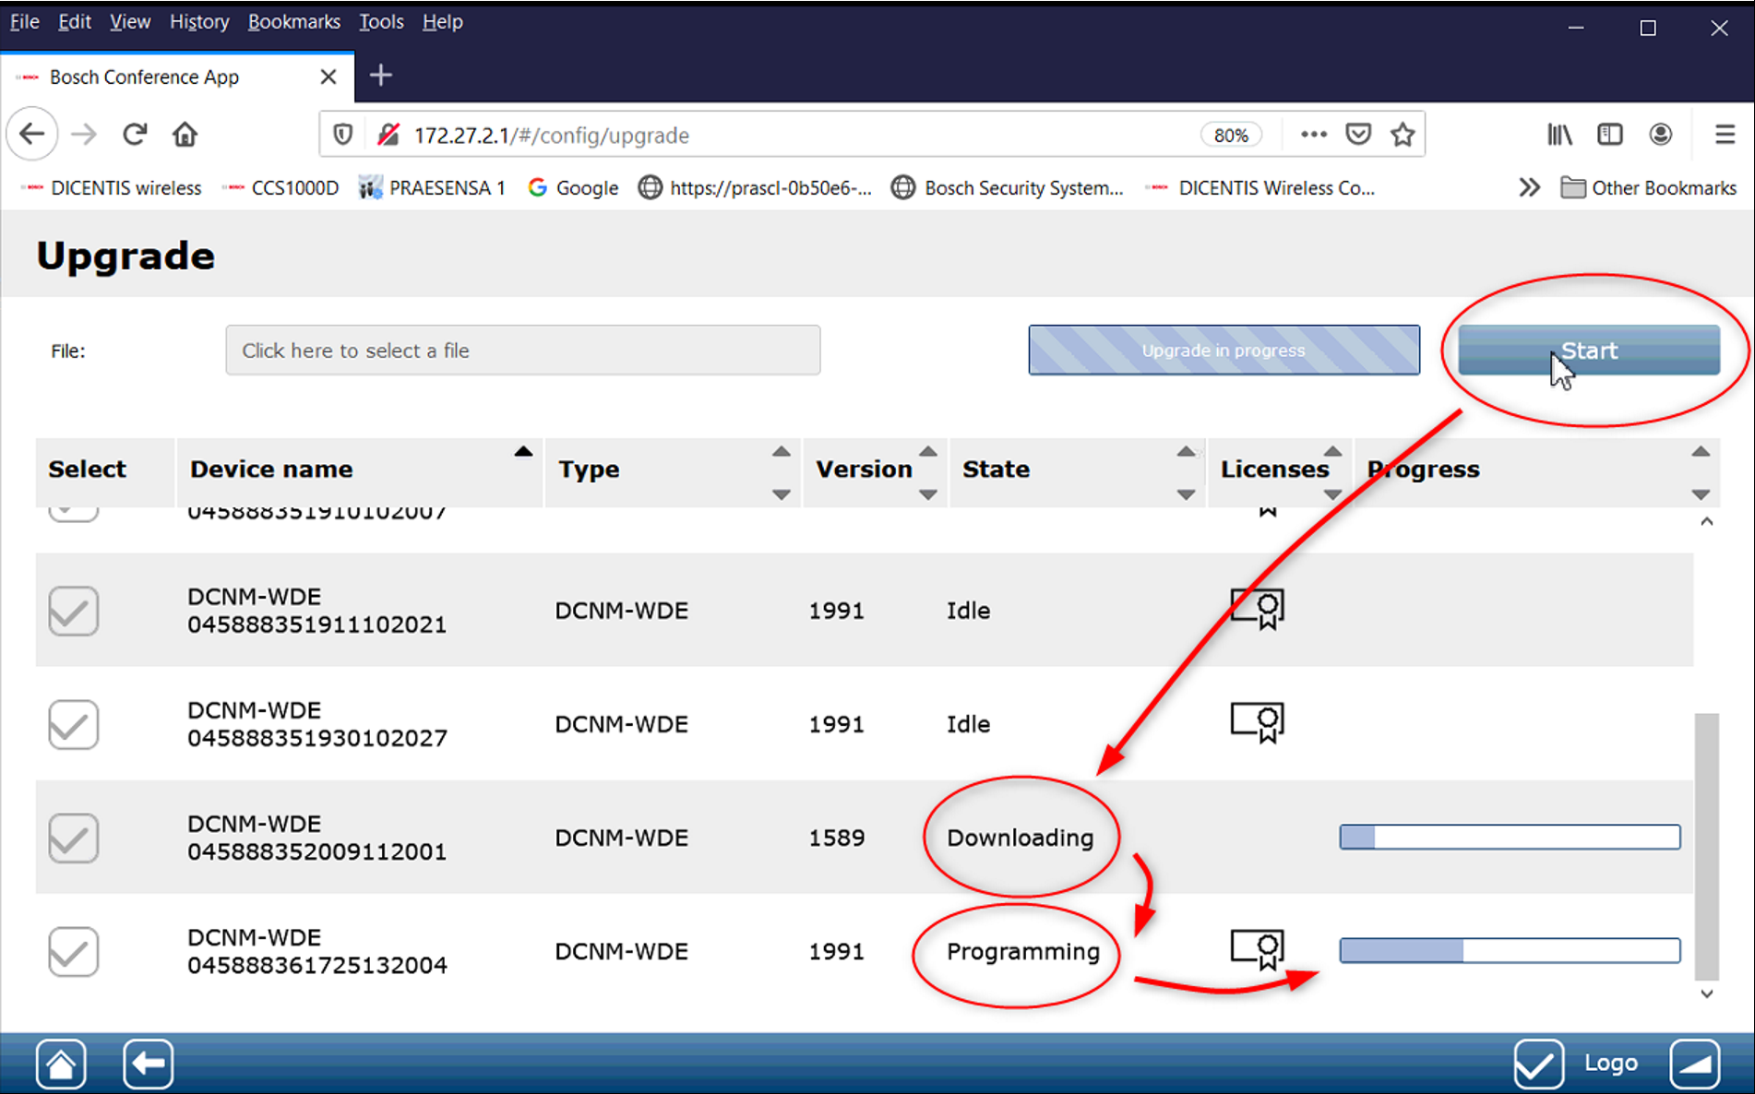The image size is (1755, 1094).
Task: Open the Tools menu
Action: pyautogui.click(x=381, y=21)
